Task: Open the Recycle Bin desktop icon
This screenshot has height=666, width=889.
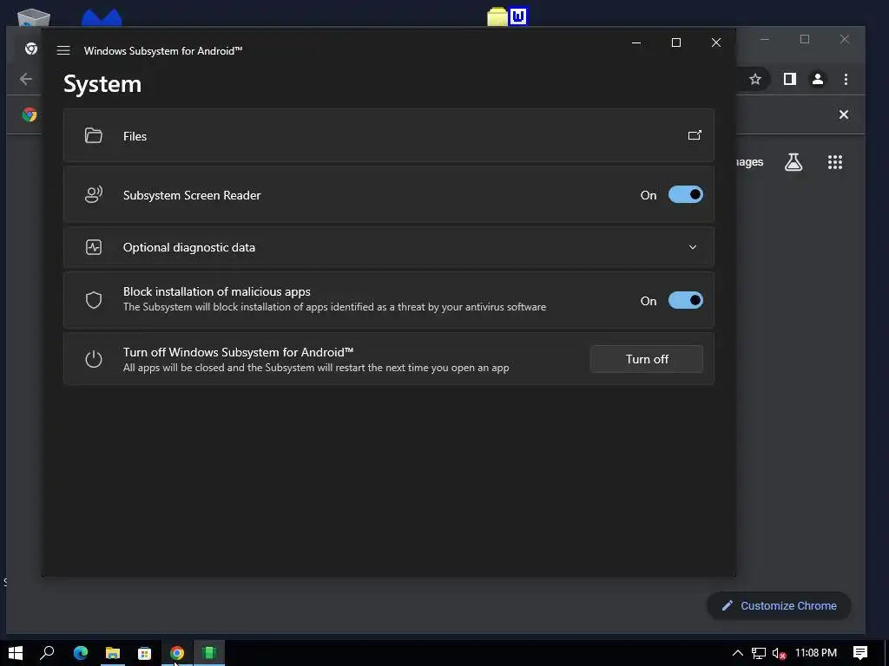Action: (x=34, y=17)
